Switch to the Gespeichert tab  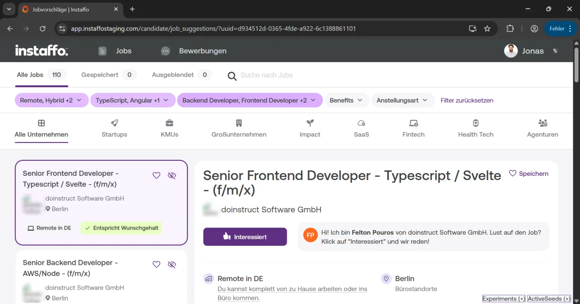point(109,75)
